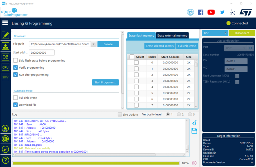Clear the log with the broom icon
The height and width of the screenshot is (167, 256).
coord(194,123)
